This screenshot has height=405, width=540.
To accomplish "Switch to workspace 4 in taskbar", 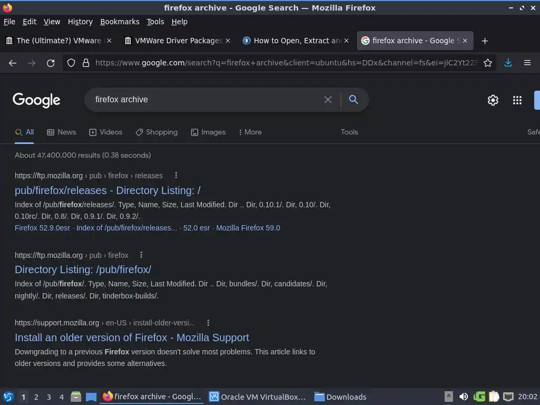I will 62,397.
